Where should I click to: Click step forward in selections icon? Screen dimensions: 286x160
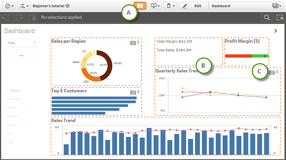[19, 17]
